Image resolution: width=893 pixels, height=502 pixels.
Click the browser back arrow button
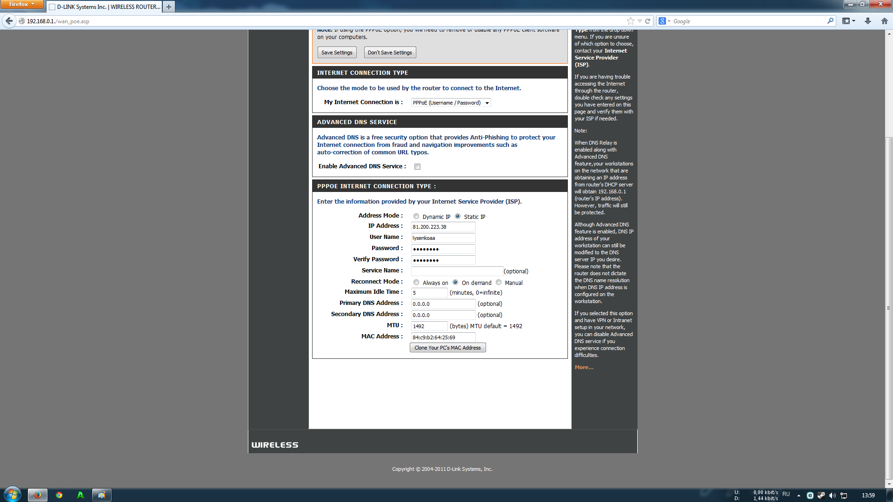click(x=9, y=21)
